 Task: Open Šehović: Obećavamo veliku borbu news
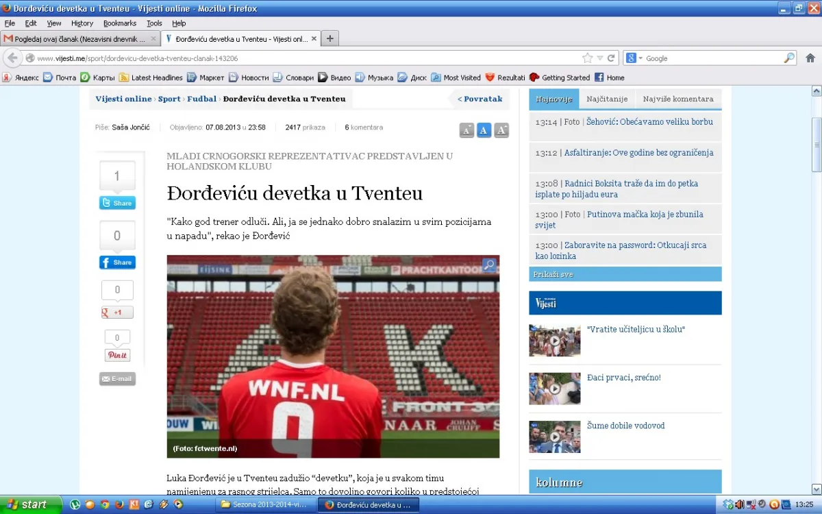pos(649,121)
